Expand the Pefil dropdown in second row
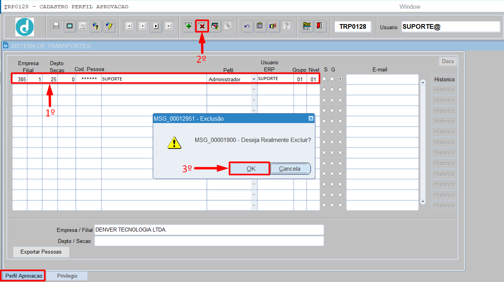The image size is (504, 282). (x=254, y=90)
